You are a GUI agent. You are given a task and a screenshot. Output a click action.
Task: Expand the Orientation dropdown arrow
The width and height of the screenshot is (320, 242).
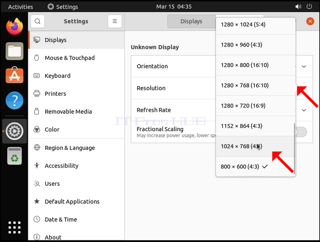304,66
